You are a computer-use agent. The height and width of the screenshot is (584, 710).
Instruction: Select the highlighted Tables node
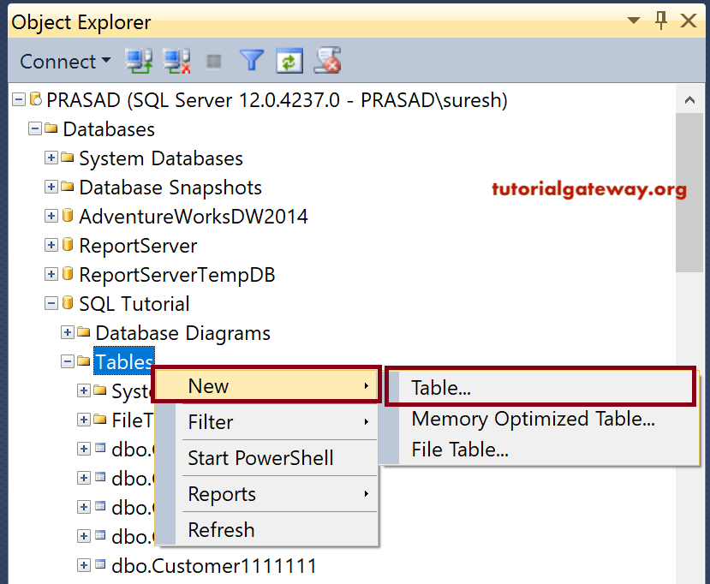coord(124,361)
